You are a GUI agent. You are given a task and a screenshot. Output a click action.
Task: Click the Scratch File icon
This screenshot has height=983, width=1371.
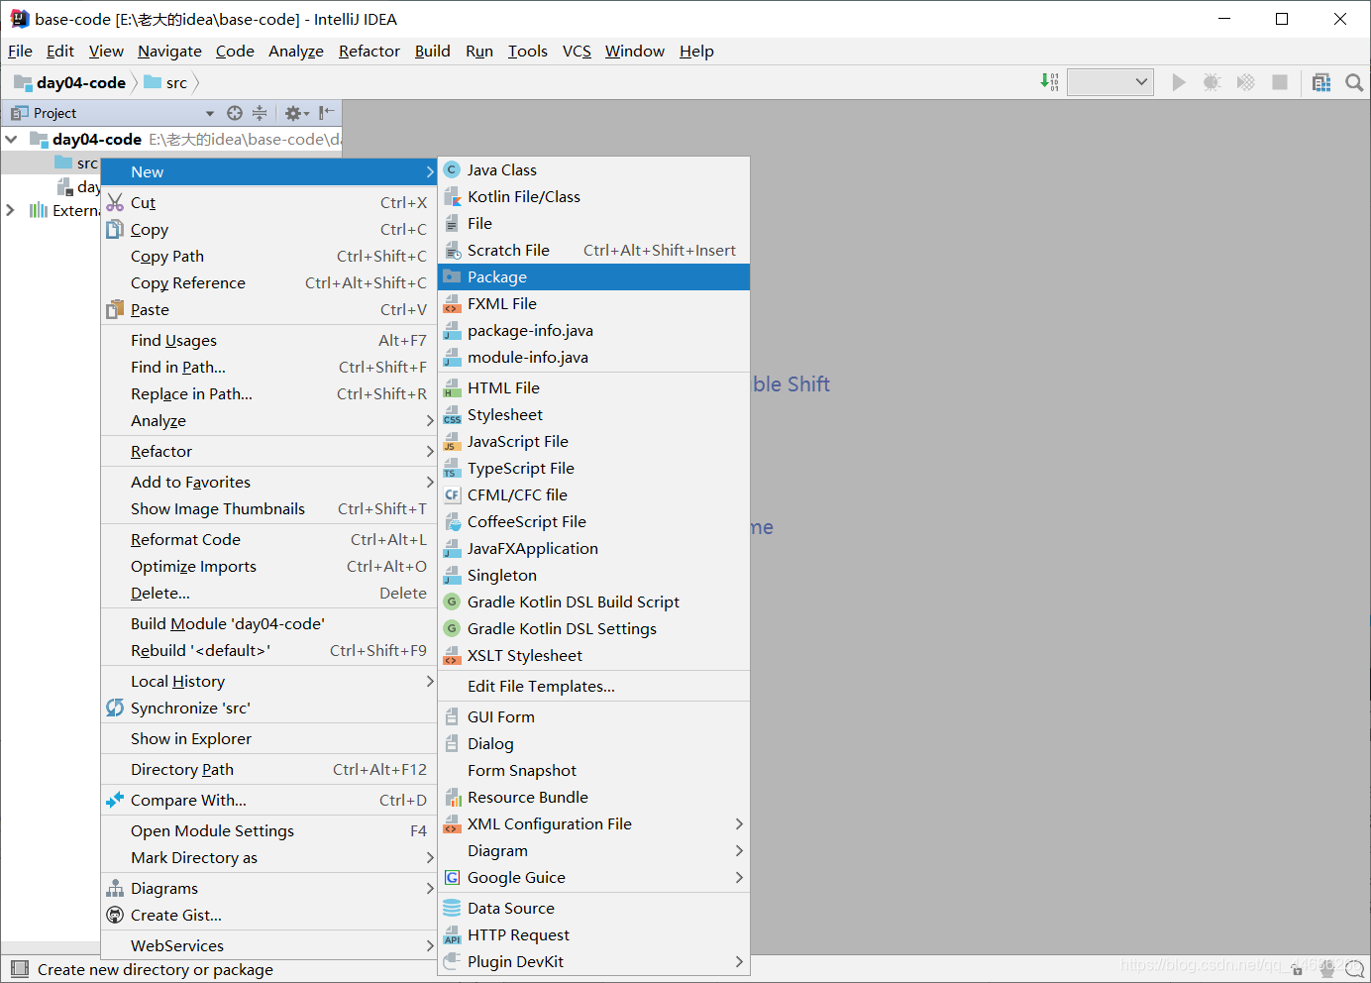coord(452,251)
